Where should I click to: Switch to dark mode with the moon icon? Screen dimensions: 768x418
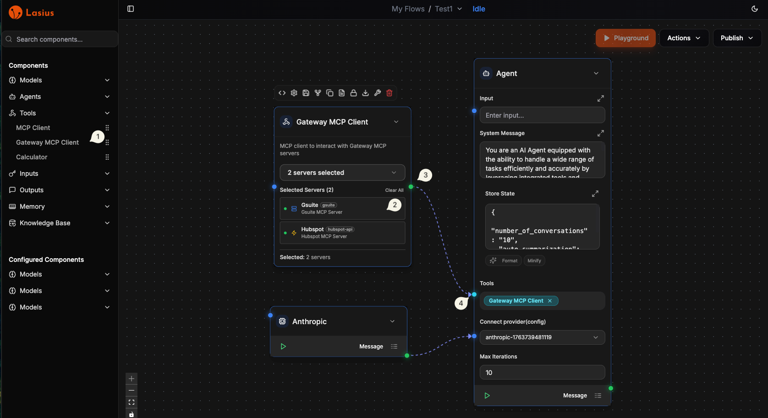pos(754,9)
